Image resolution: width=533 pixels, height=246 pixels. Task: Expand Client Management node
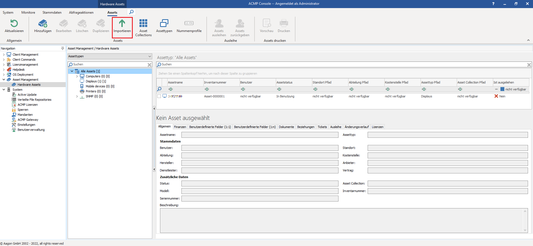click(4, 55)
